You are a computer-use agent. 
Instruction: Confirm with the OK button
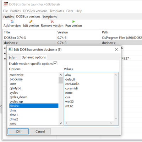pos(18,131)
